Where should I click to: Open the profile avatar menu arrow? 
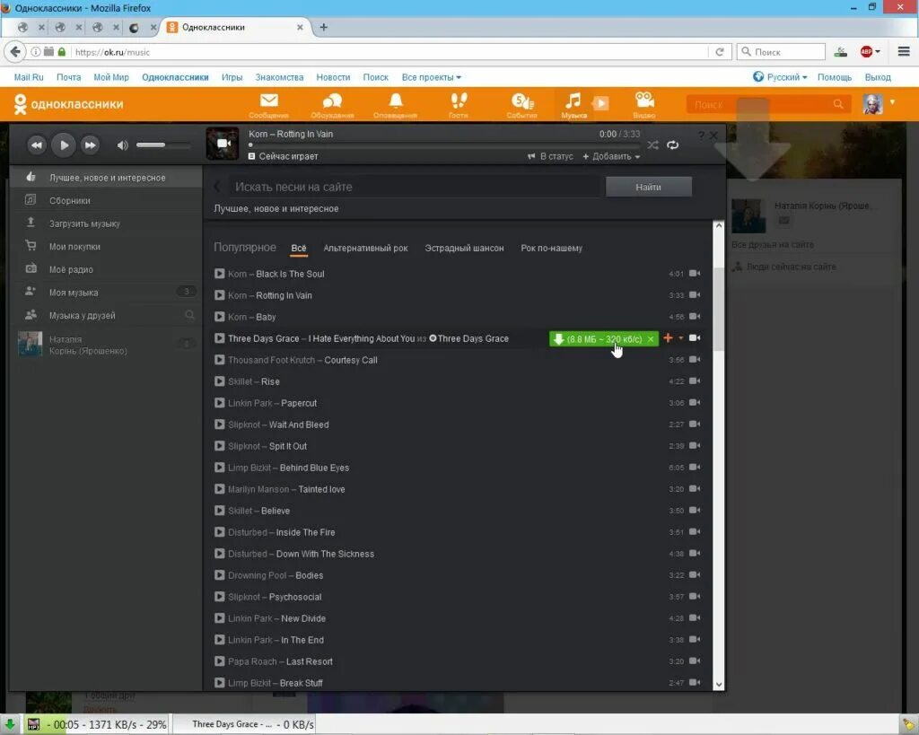[892, 102]
